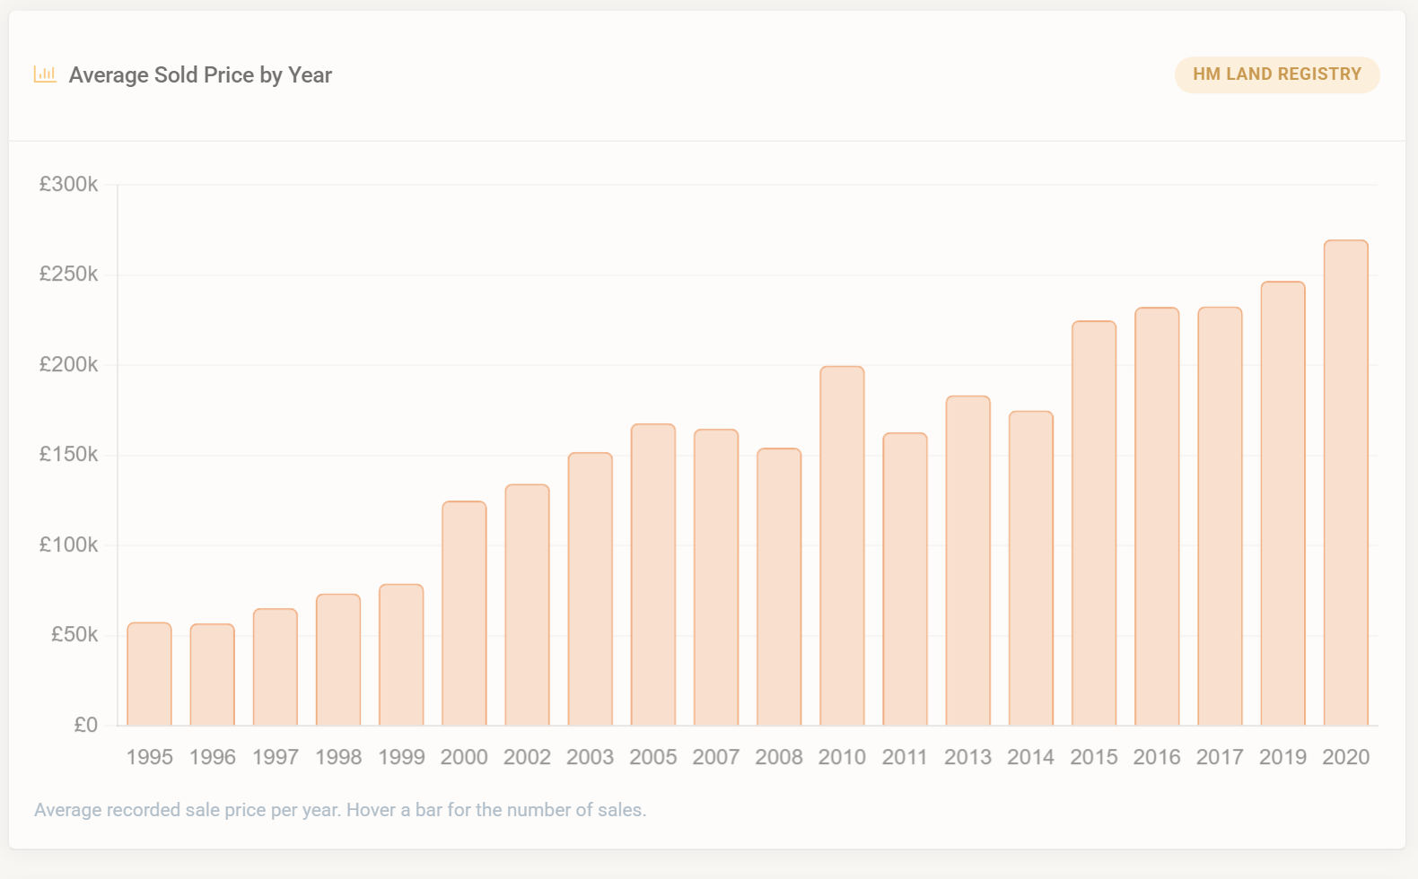This screenshot has height=879, width=1418.
Task: Click the £200k axis label
Action: (x=68, y=365)
